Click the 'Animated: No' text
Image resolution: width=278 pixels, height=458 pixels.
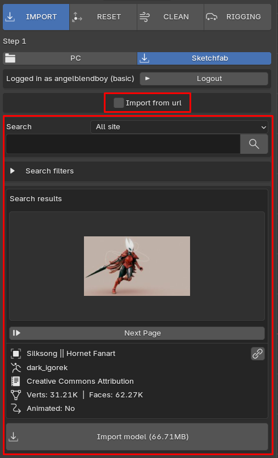click(51, 408)
